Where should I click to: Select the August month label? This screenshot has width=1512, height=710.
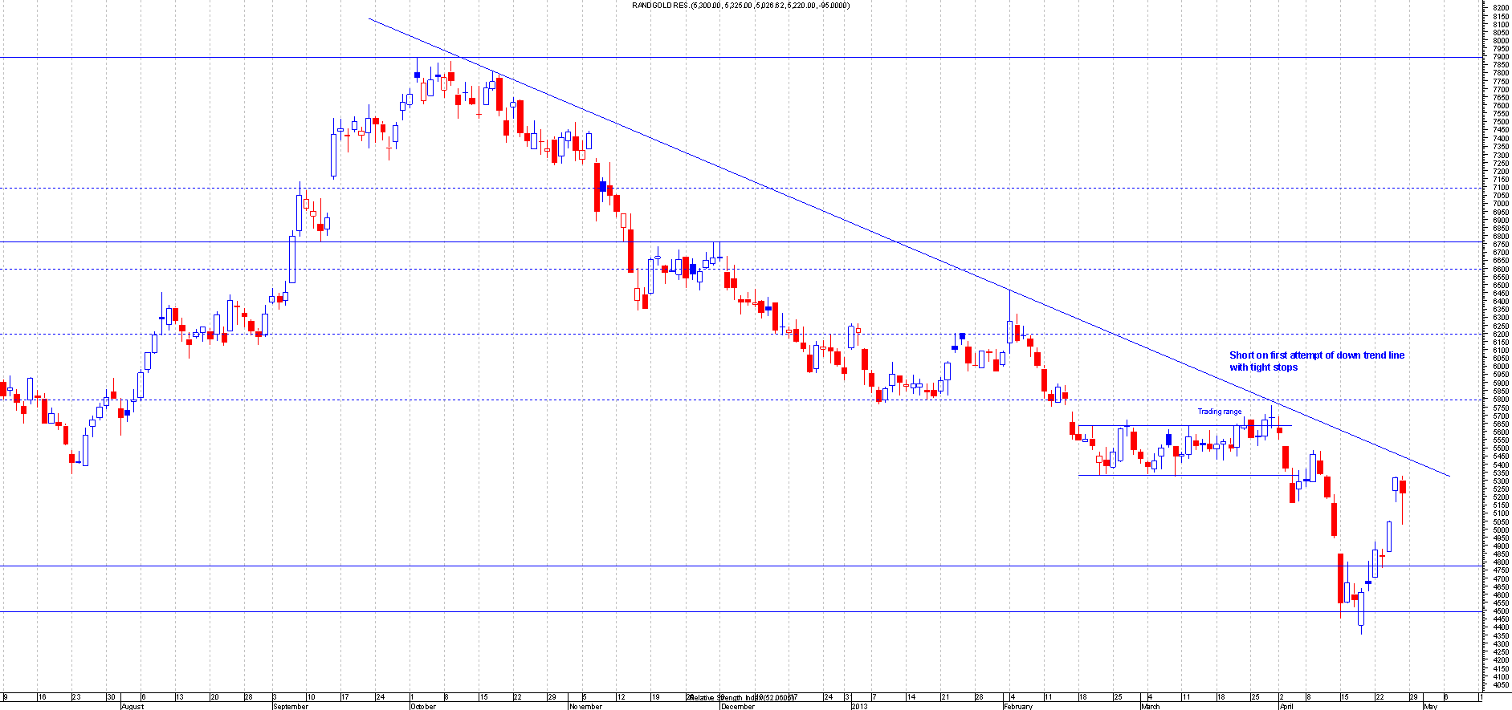coord(132,706)
